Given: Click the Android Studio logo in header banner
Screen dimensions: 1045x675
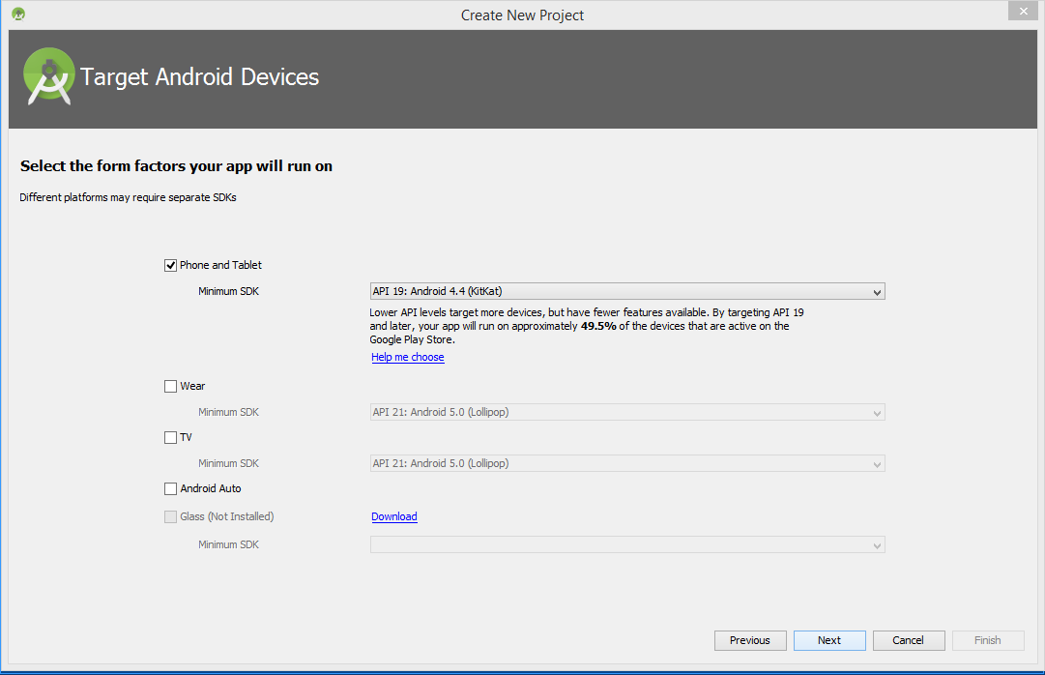Looking at the screenshot, I should click(x=48, y=77).
